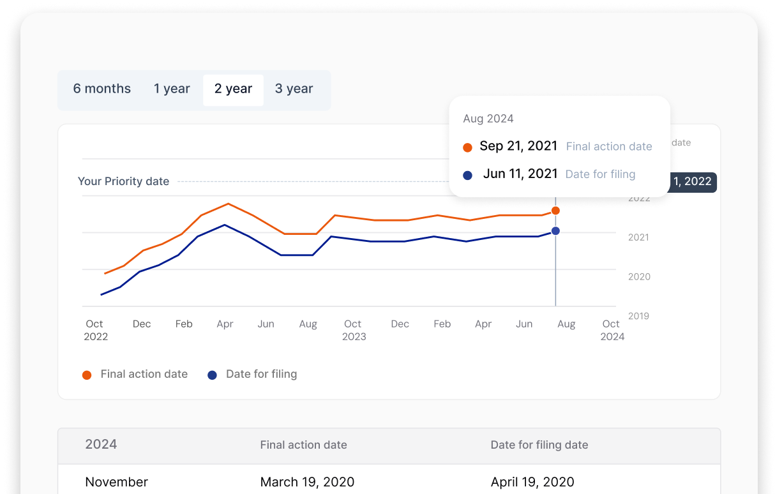This screenshot has height=494, width=775.
Task: Toggle the Final action date series visibility
Action: pos(135,374)
